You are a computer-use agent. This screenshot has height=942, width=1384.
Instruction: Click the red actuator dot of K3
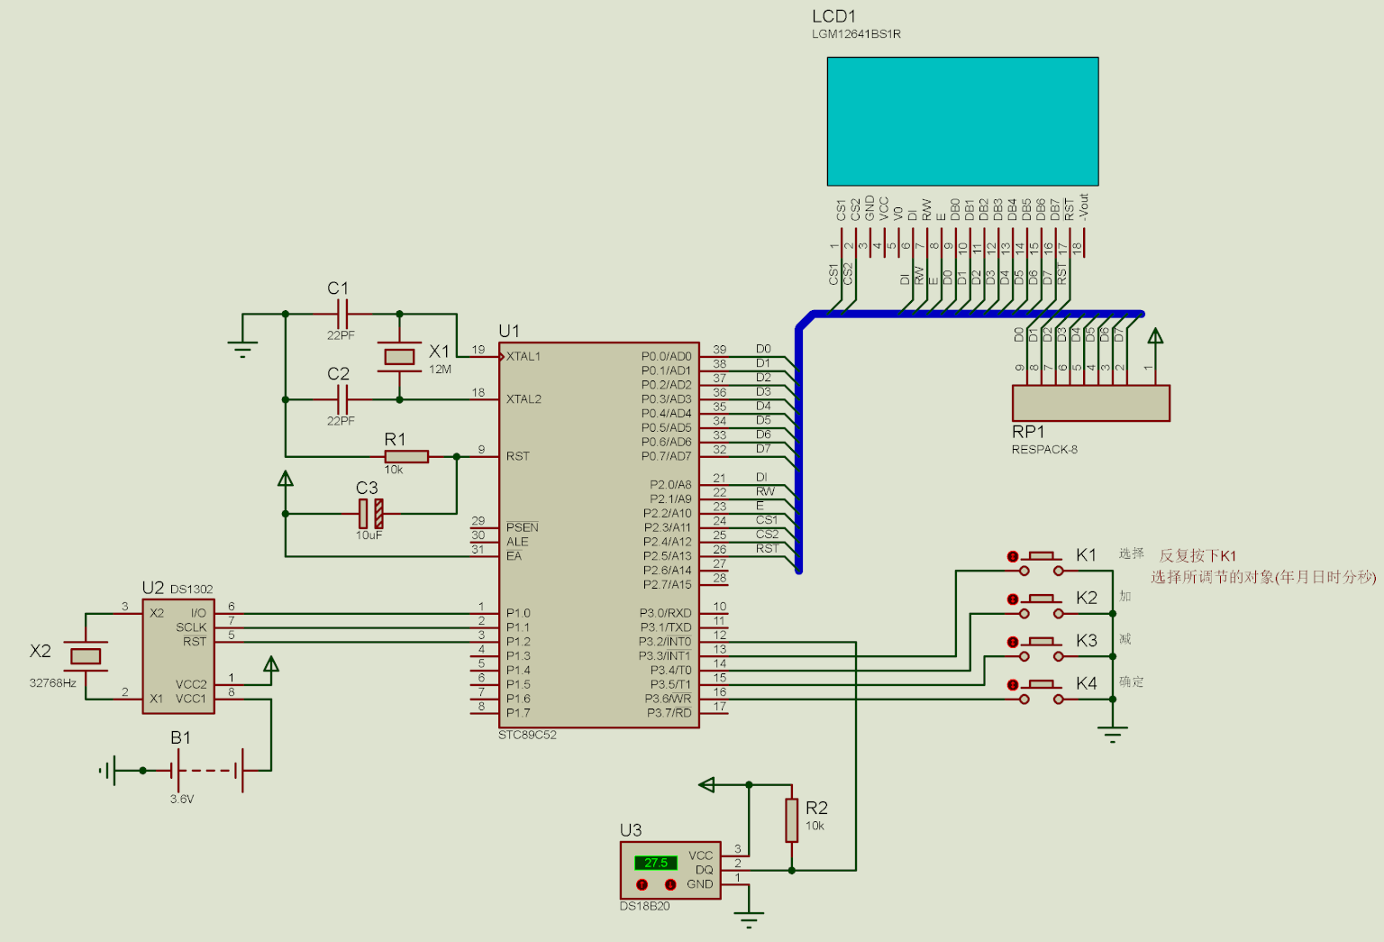coord(1013,642)
